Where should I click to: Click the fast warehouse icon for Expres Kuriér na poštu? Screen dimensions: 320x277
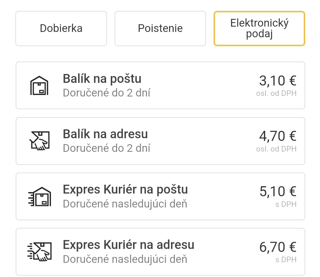pyautogui.click(x=39, y=196)
